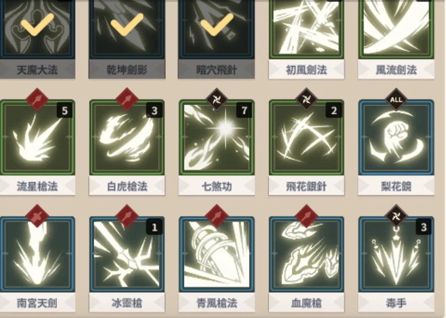Select the 流星槍法 skill card icon
Screen dimensions: 446x318
(37, 137)
